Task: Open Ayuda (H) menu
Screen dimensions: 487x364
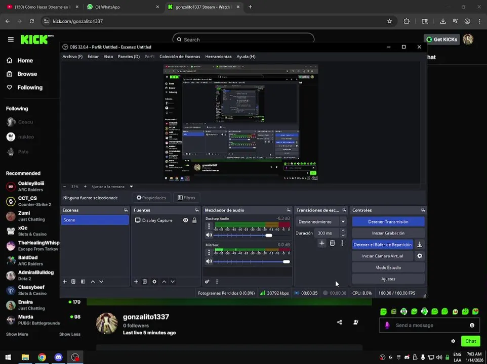Action: pos(246,57)
